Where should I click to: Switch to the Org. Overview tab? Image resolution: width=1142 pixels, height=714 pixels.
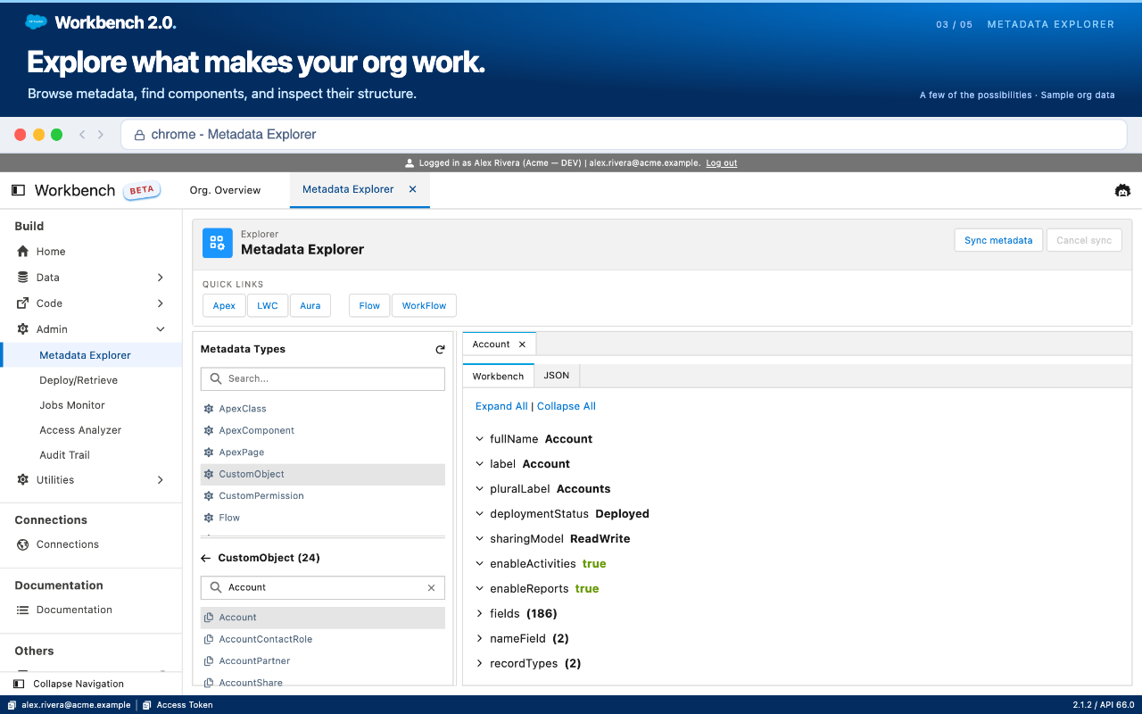225,190
